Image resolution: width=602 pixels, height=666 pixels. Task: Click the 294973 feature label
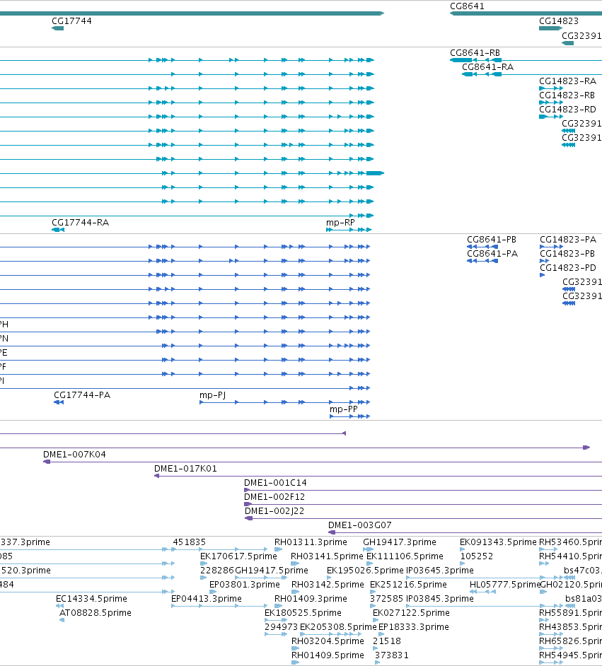click(x=282, y=627)
